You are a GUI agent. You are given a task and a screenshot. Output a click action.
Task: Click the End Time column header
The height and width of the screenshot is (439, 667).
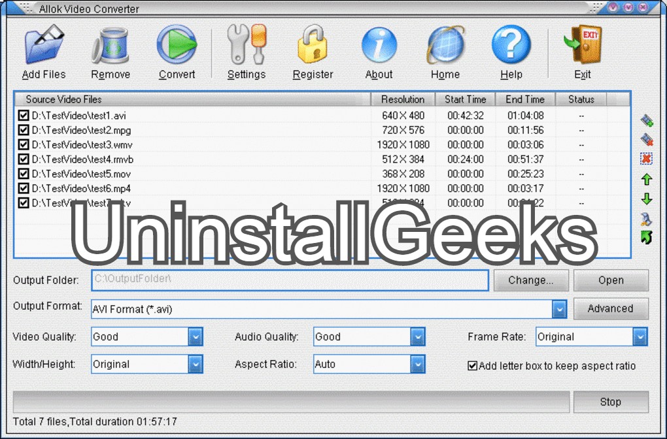[525, 99]
